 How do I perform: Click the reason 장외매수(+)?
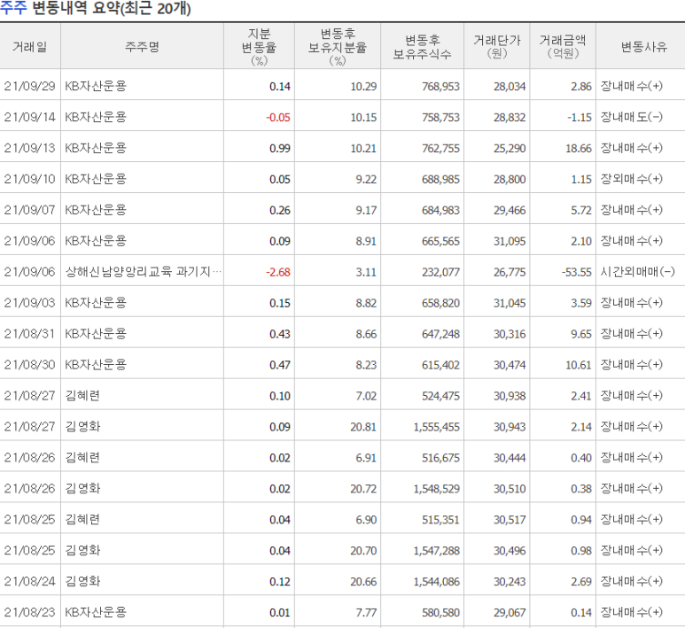tap(632, 179)
